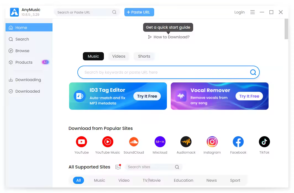Click the Instagram site icon

point(212,142)
